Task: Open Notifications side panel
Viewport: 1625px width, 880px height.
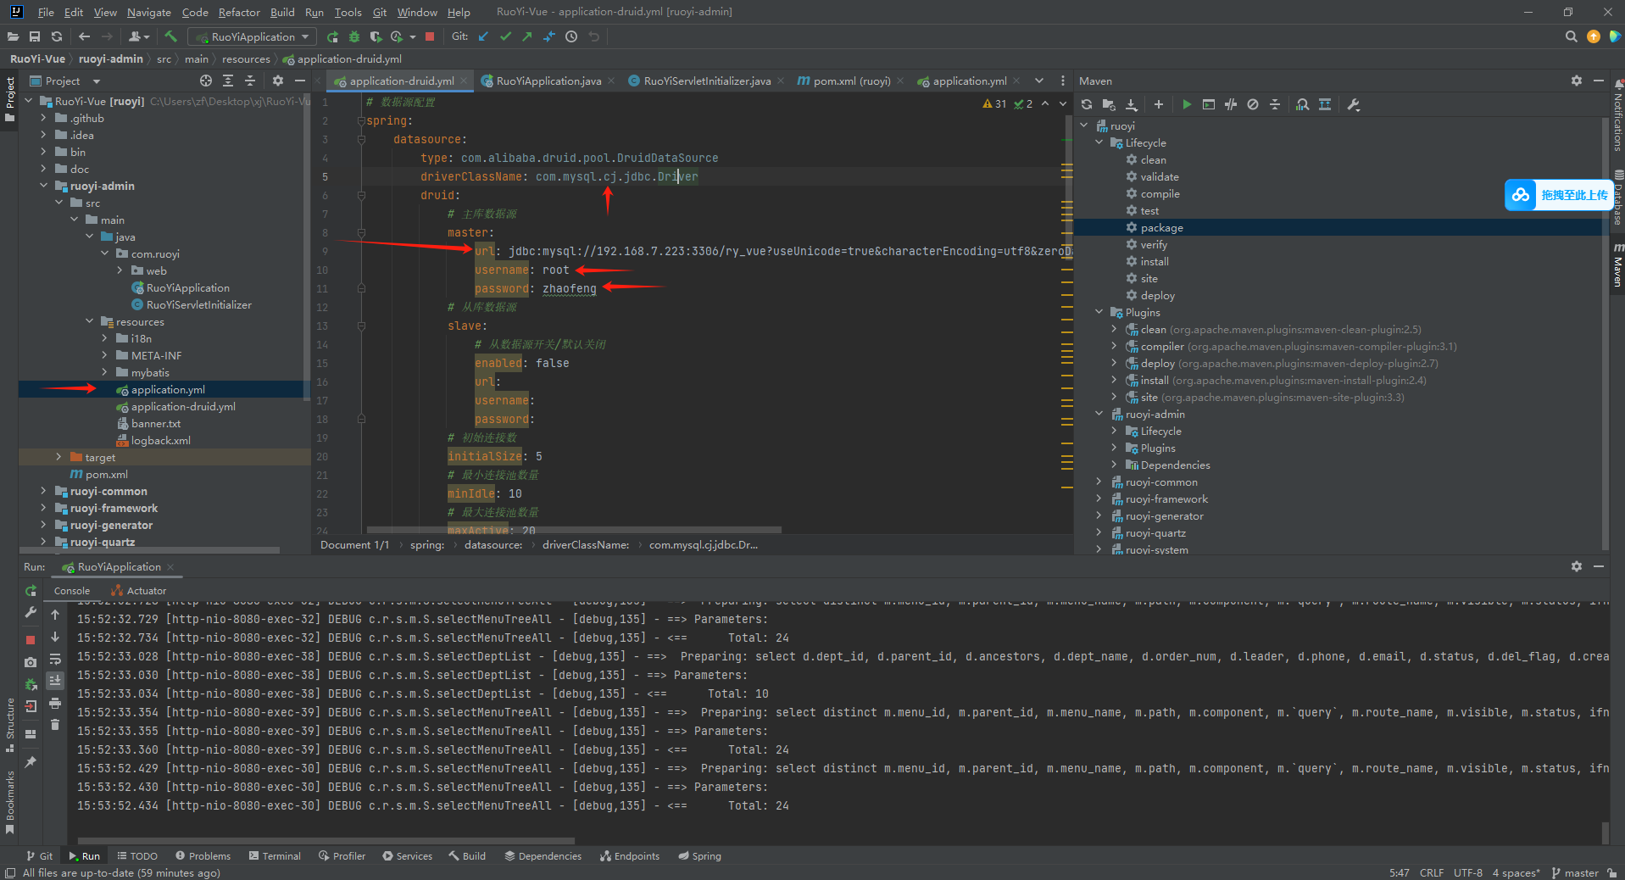Action: click(1617, 117)
